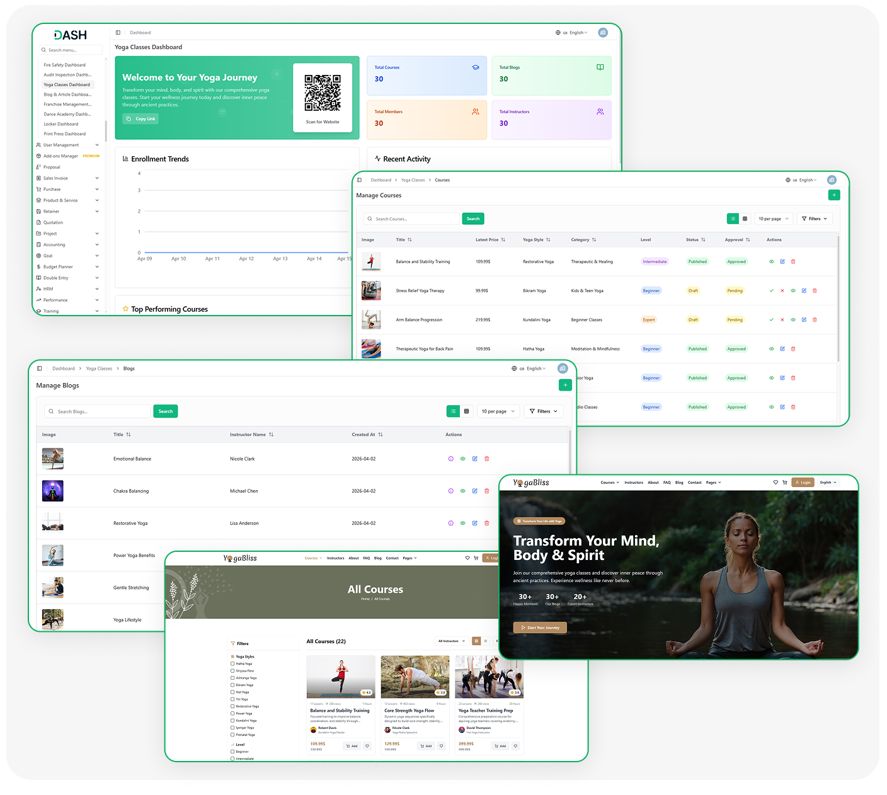Check the Beginner level filter

pos(232,752)
